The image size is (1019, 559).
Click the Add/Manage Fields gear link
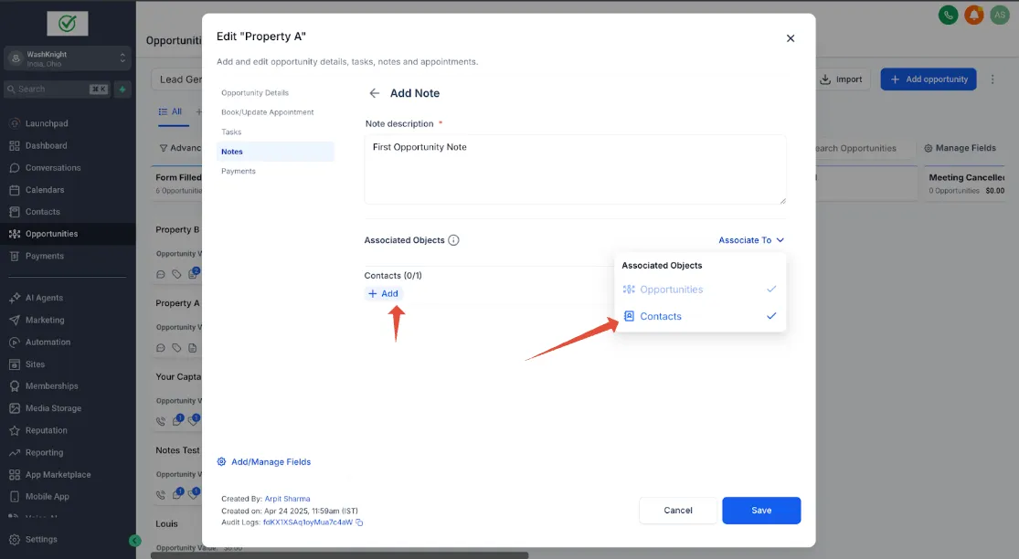coord(264,461)
